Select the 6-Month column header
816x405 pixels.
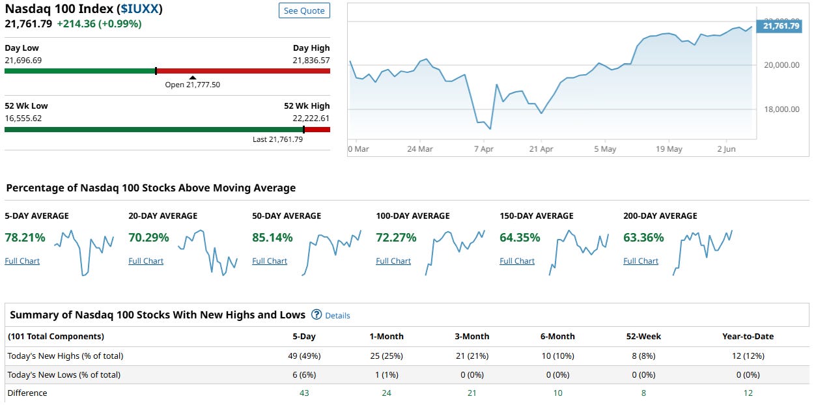[x=557, y=337]
